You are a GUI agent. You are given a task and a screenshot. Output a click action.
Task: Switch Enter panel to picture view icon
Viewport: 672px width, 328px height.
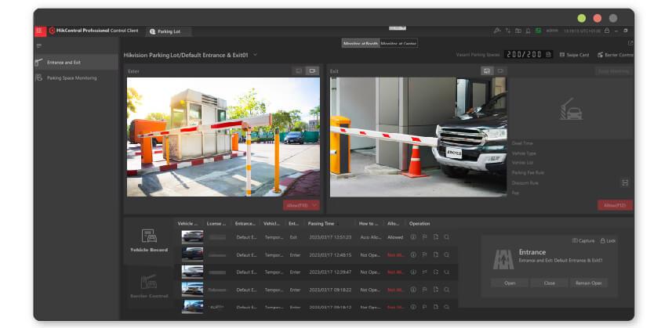(299, 71)
